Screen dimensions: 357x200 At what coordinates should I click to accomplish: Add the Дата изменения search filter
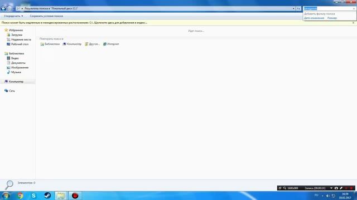[314, 18]
